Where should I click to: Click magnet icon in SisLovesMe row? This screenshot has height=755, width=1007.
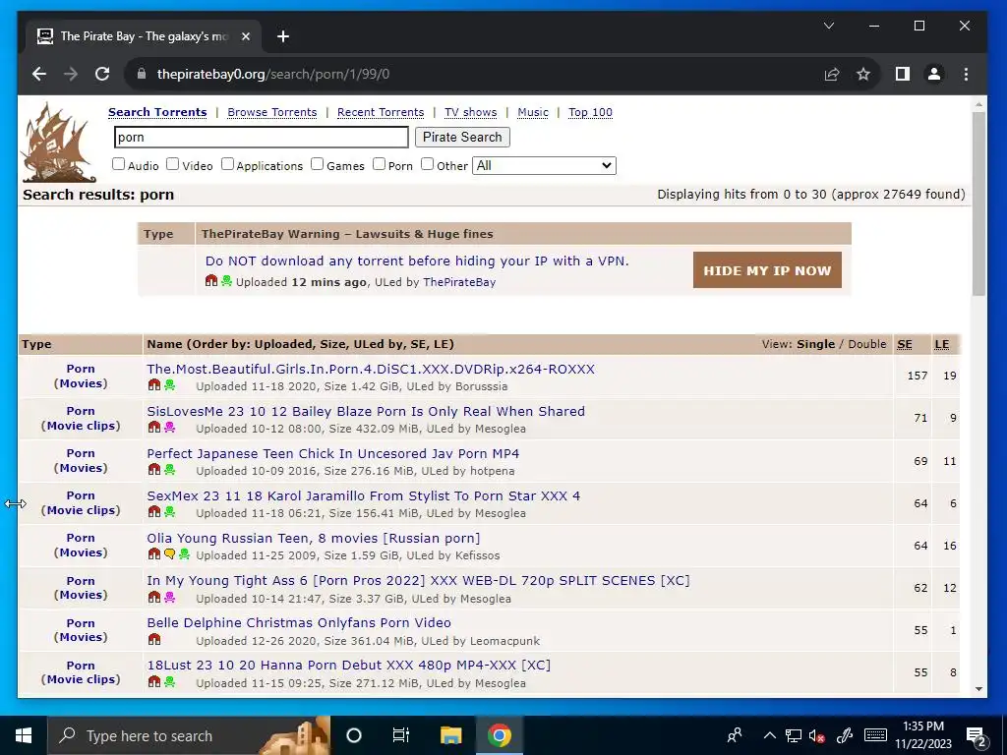pos(154,428)
